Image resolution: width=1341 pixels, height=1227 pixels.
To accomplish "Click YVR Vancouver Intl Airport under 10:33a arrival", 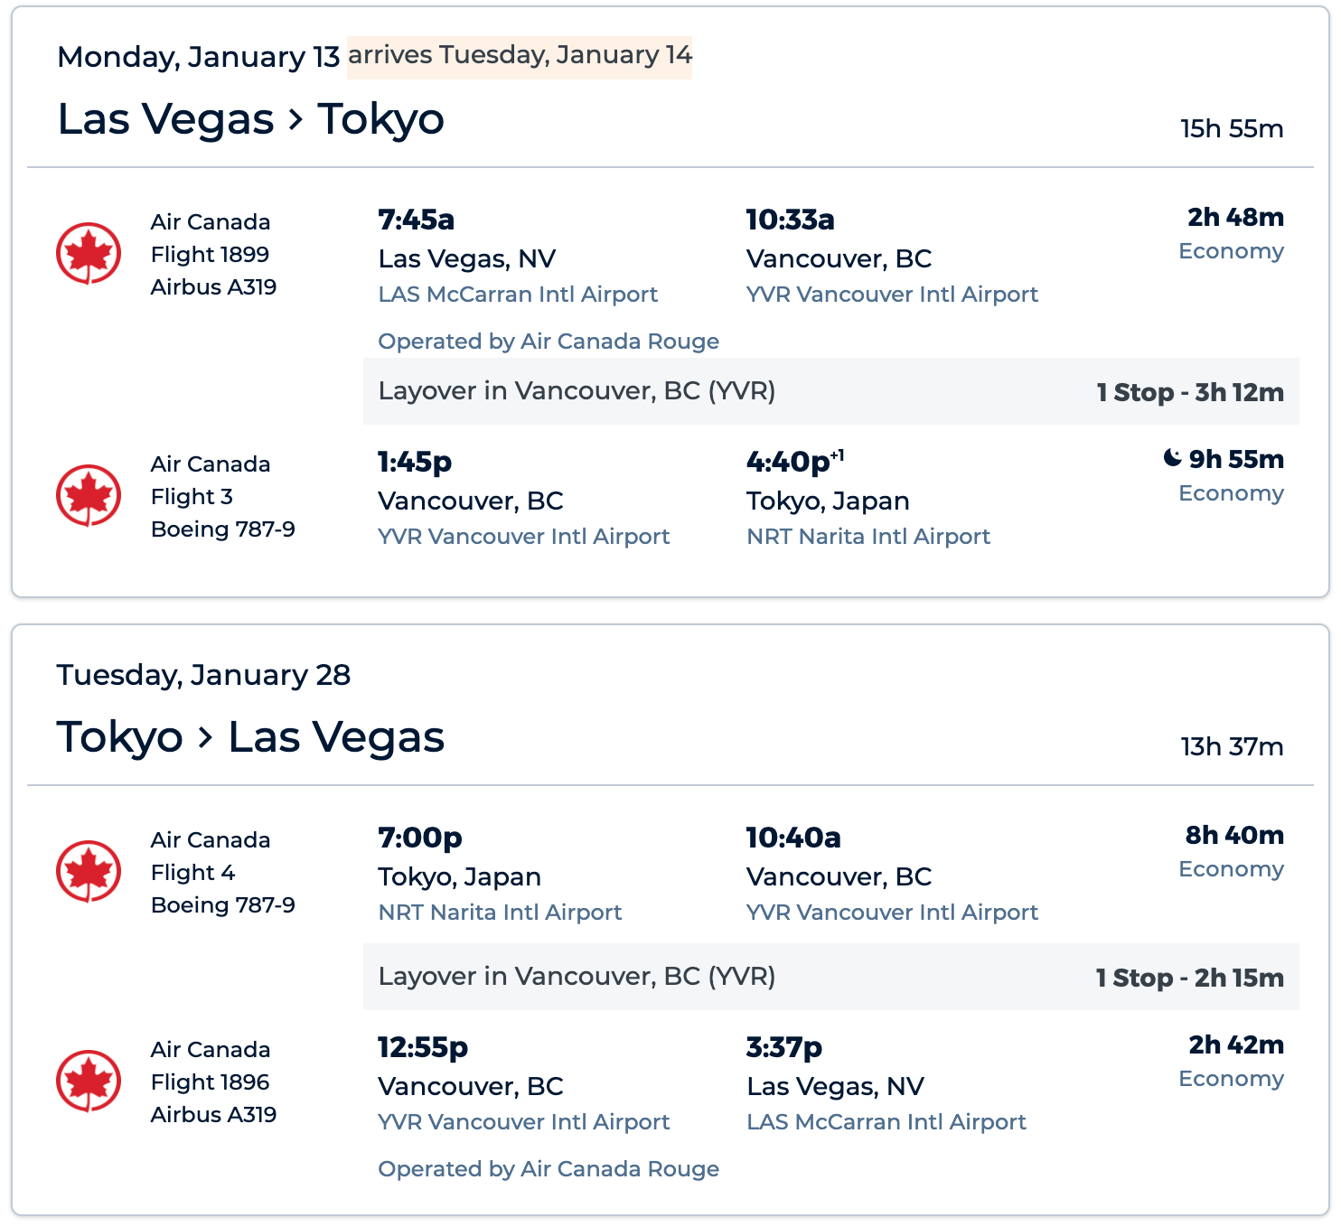I will 892,295.
